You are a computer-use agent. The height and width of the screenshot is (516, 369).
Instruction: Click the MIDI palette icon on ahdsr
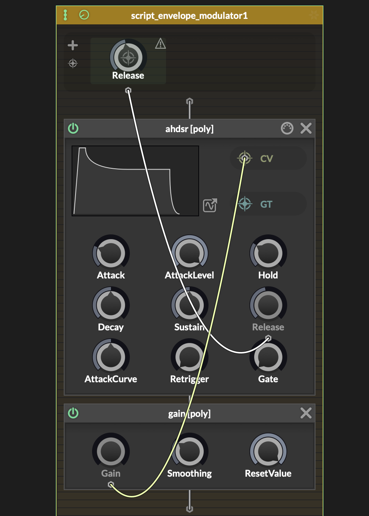point(287,128)
